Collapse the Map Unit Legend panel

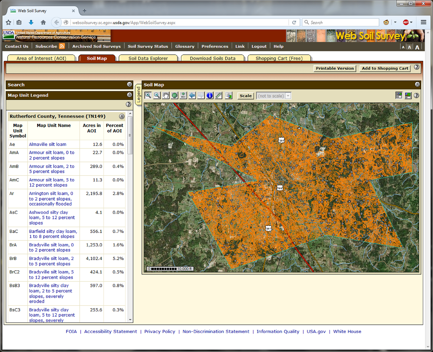coord(129,95)
